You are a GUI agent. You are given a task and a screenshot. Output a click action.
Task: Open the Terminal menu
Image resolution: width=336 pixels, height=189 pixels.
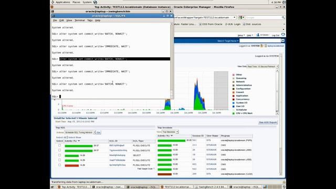pyautogui.click(x=79, y=20)
